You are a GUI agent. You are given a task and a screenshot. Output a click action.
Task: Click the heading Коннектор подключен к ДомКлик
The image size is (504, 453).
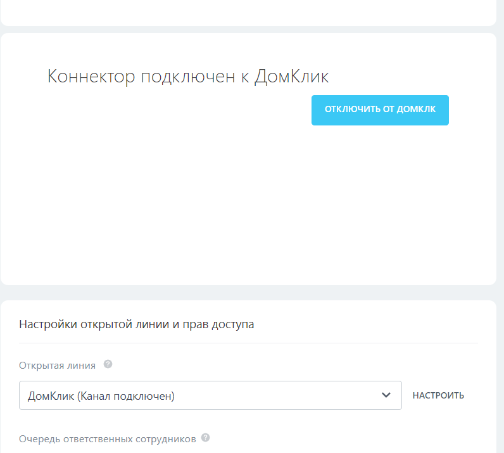[x=188, y=77]
